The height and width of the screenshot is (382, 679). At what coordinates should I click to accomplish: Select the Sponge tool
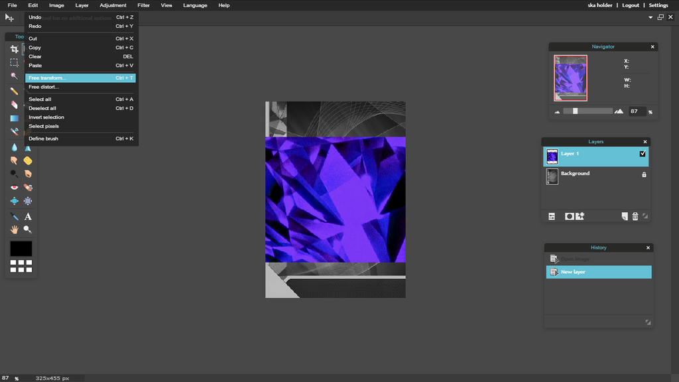tap(28, 160)
